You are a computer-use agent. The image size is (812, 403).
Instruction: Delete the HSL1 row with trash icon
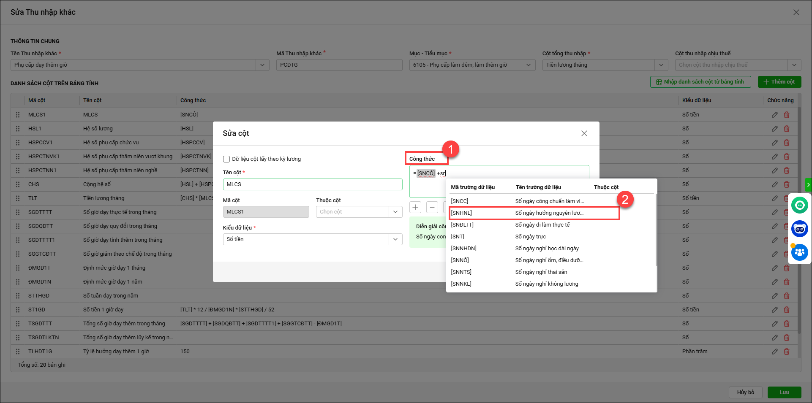click(x=786, y=129)
